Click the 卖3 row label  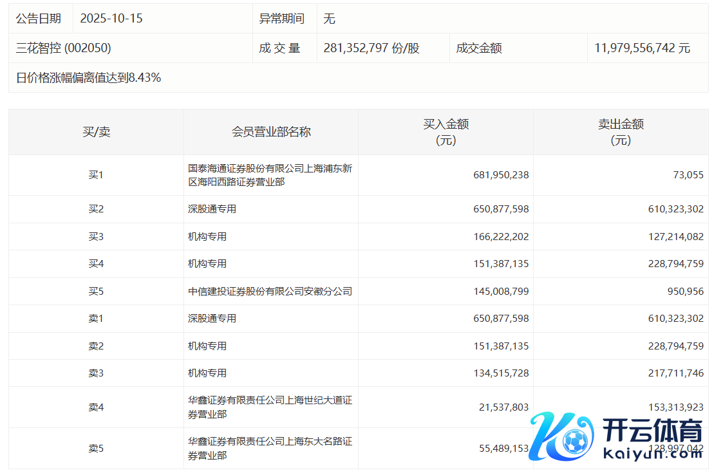coord(96,373)
